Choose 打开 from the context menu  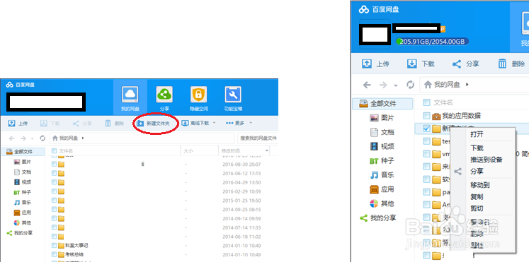[477, 135]
